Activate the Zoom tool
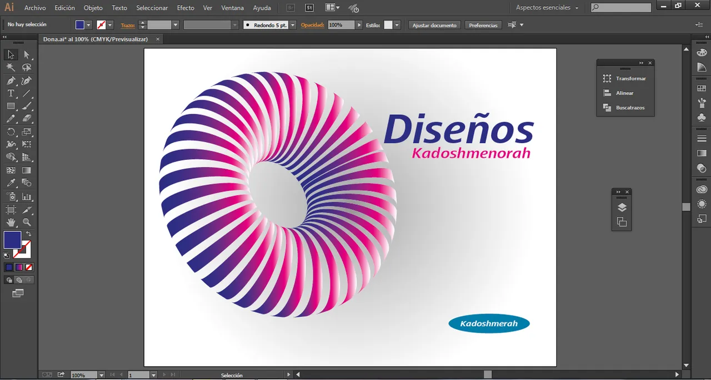Screen dimensions: 711x380 (x=27, y=222)
